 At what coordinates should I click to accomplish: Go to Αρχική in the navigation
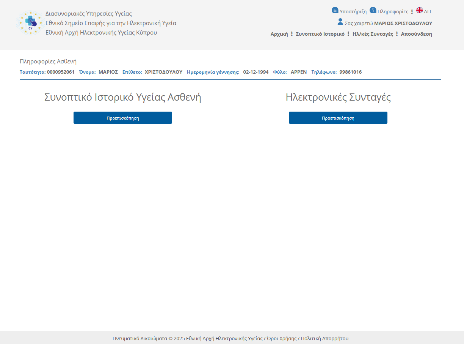pos(279,34)
